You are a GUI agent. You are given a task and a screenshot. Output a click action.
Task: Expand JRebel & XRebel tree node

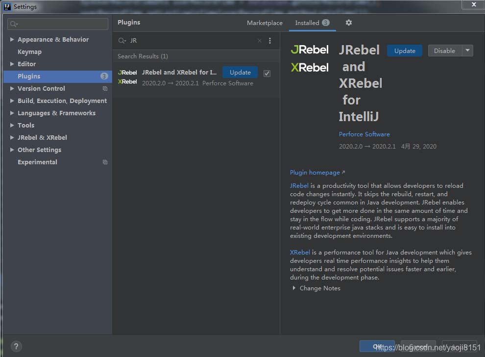pos(12,137)
